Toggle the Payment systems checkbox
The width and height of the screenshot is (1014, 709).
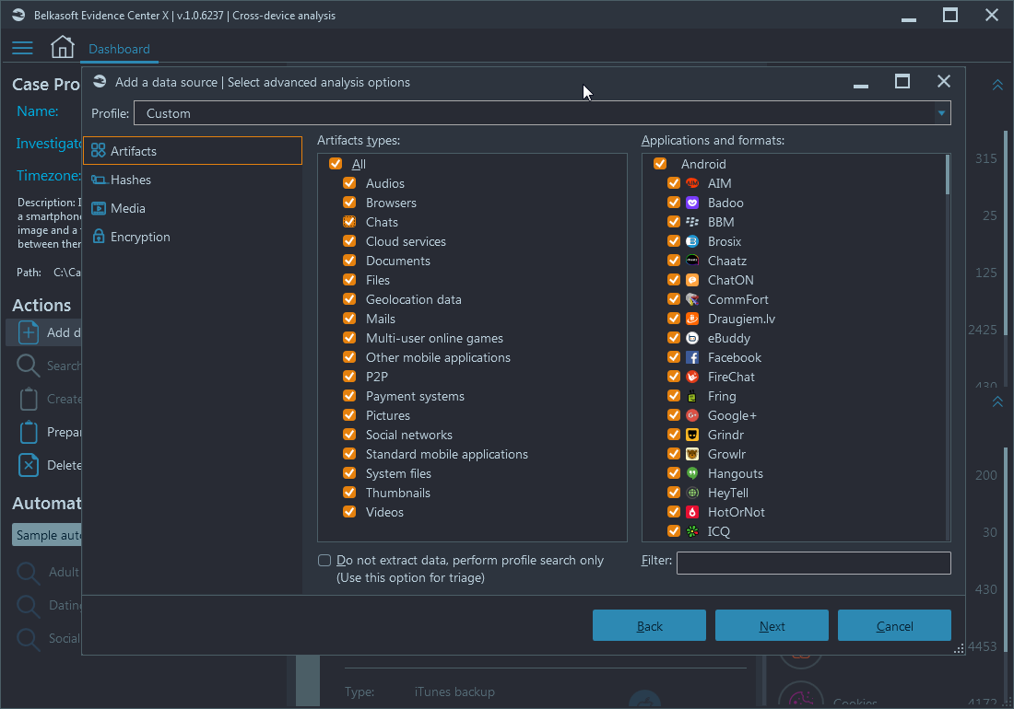tap(350, 396)
